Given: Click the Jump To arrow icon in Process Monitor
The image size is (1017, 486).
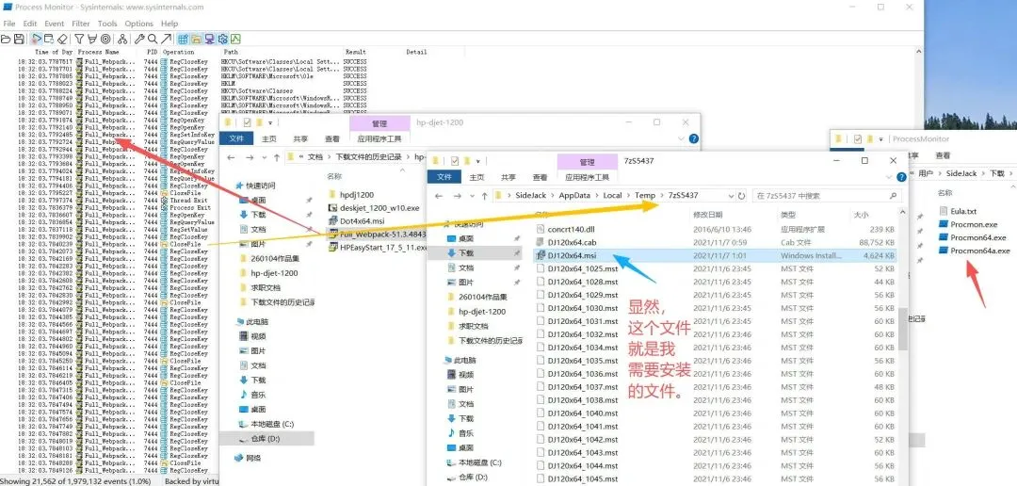Looking at the screenshot, I should (167, 39).
